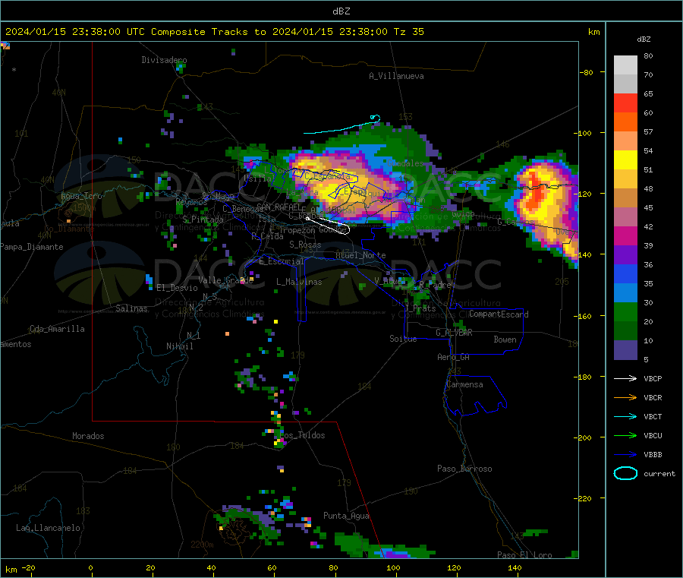This screenshot has width=683, height=578.
Task: Choose the bright green 30-20 dBZ swatch
Action: 625,312
